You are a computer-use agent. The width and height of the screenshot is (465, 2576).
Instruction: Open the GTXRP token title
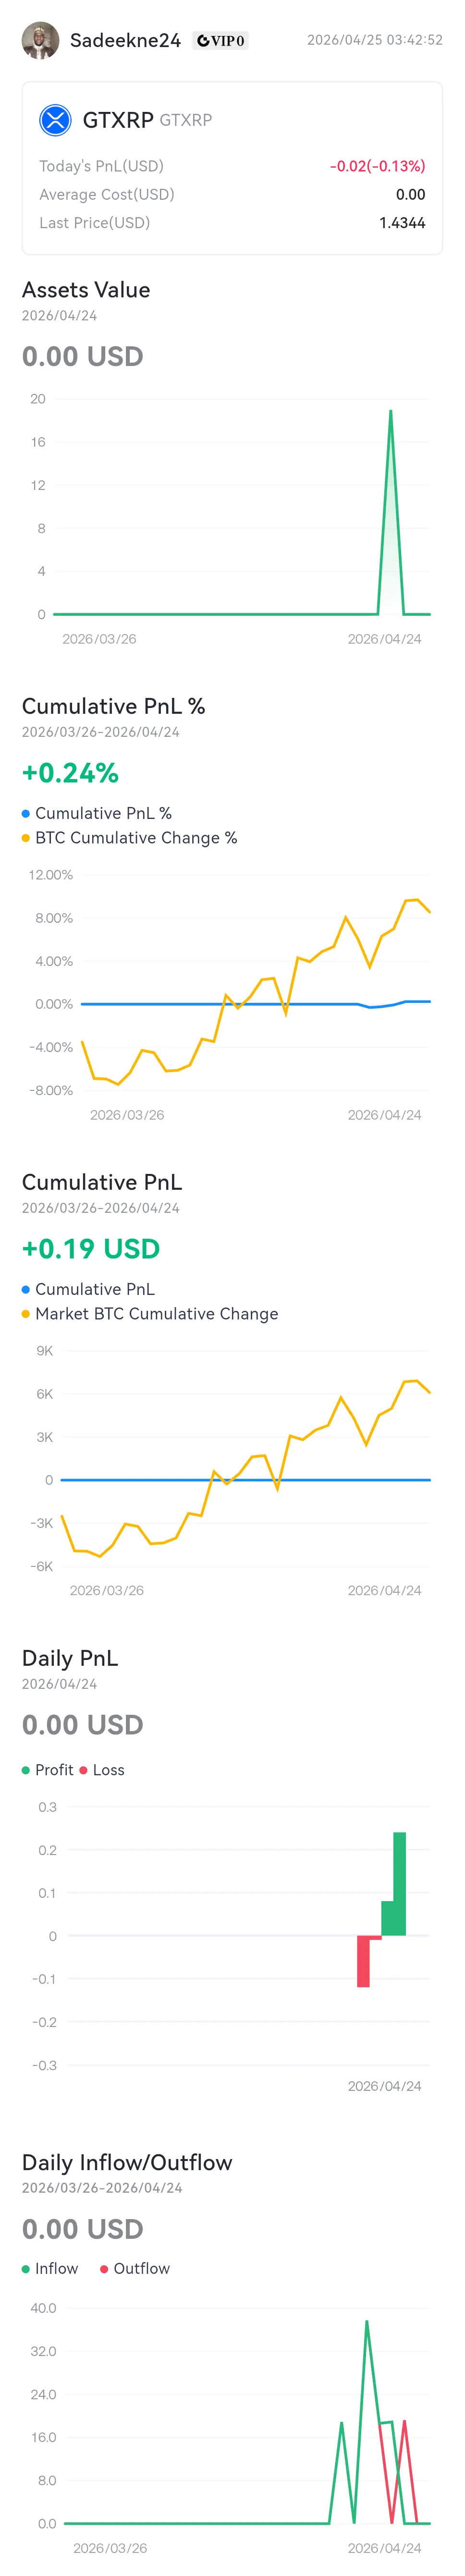[x=118, y=120]
